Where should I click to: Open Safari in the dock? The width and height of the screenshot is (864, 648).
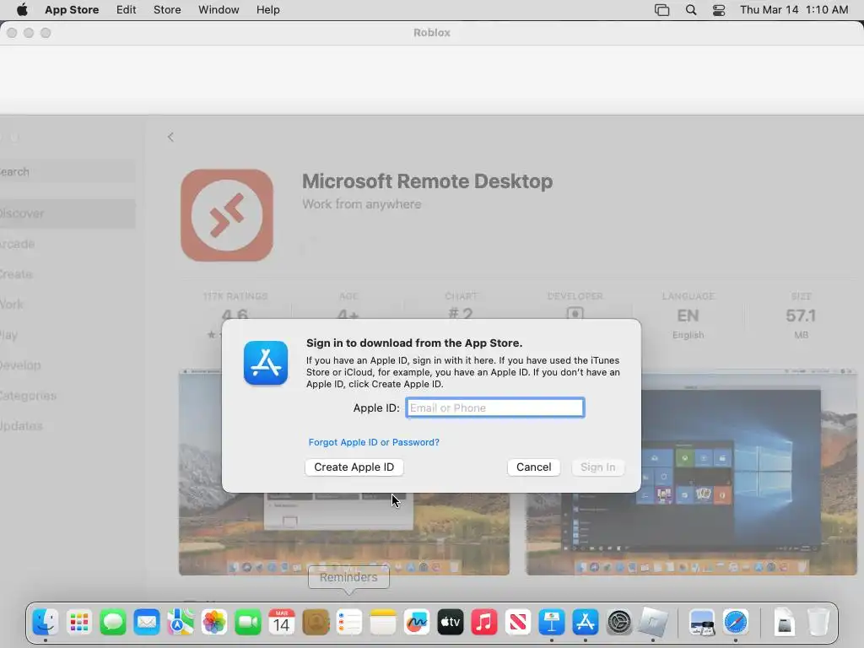[x=736, y=622]
